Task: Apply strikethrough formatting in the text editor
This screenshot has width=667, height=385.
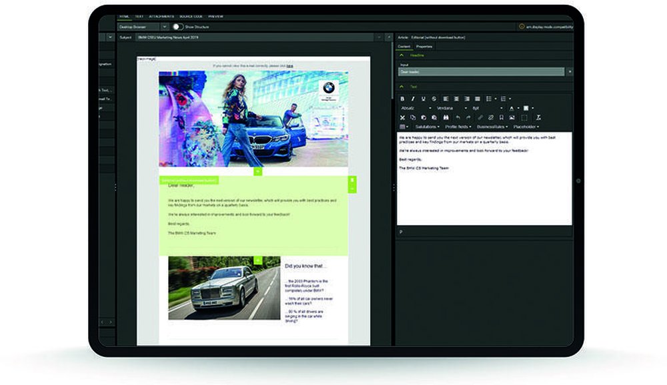Action: pyautogui.click(x=434, y=99)
